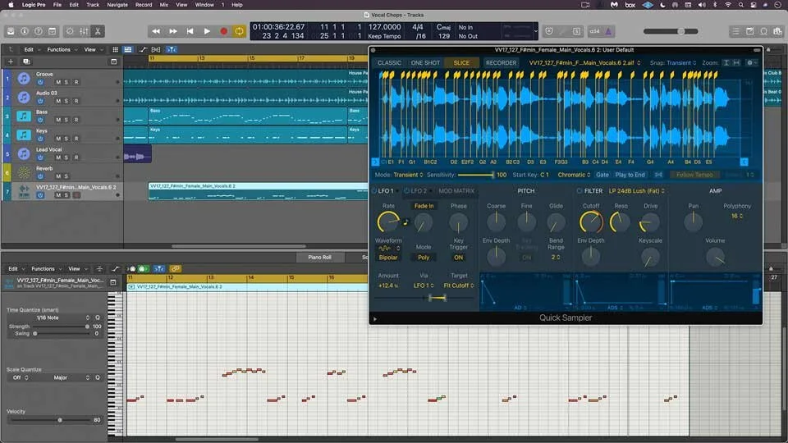Click the Follow Tempo button

pyautogui.click(x=694, y=175)
